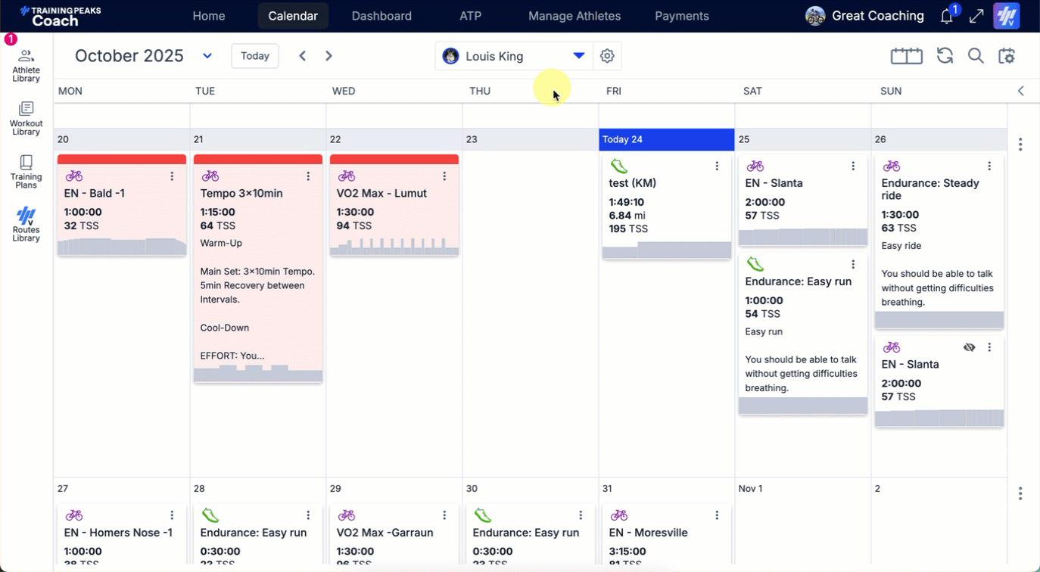Go to next month arrow
This screenshot has width=1040, height=572.
[x=329, y=56]
